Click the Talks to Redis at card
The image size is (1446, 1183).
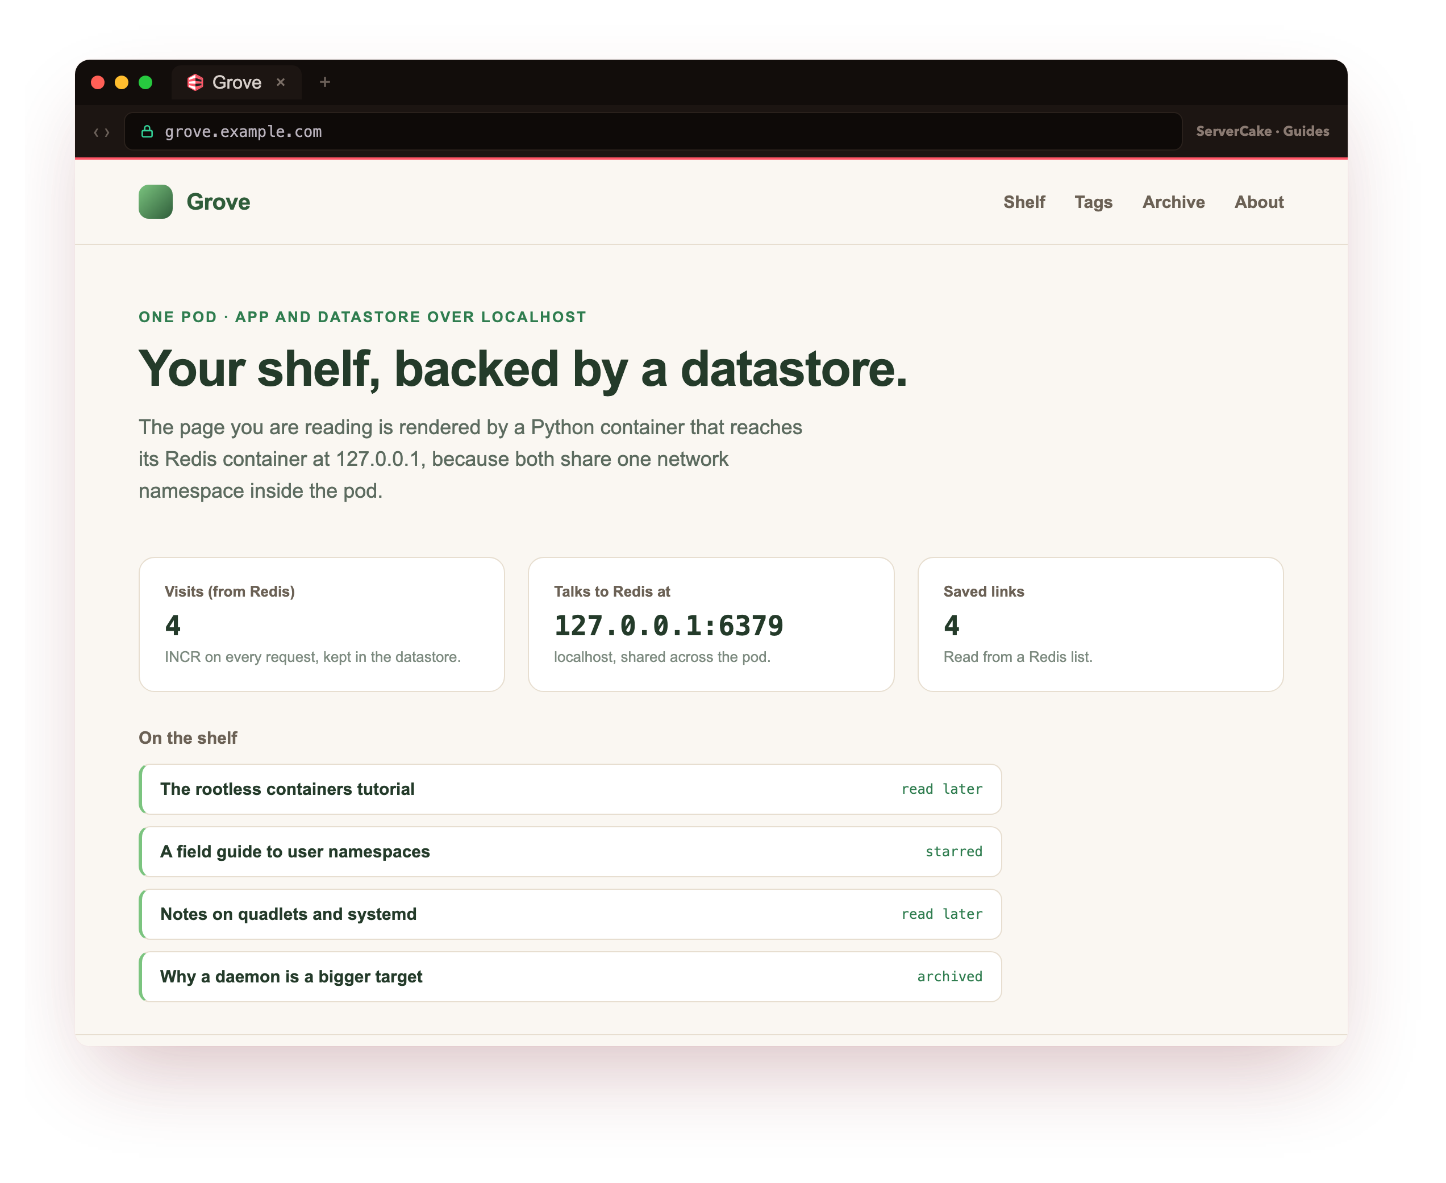pyautogui.click(x=711, y=624)
